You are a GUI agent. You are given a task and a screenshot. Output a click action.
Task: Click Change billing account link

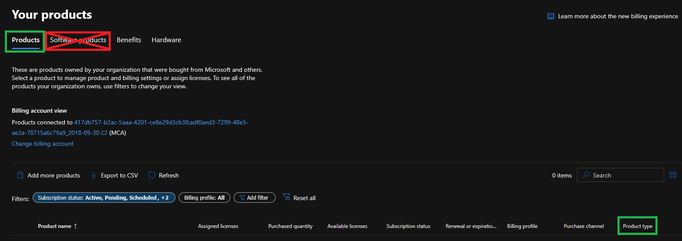pos(43,144)
